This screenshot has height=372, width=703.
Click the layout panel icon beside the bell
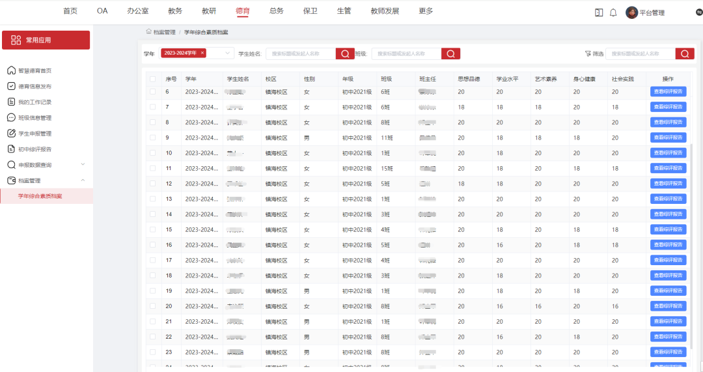pyautogui.click(x=599, y=12)
